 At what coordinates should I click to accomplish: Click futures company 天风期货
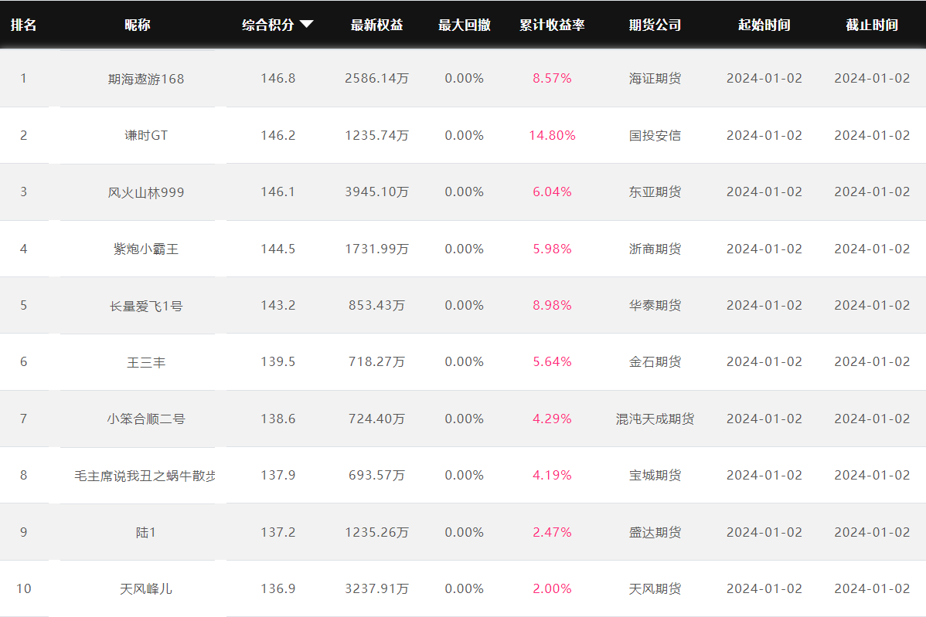[x=655, y=588]
